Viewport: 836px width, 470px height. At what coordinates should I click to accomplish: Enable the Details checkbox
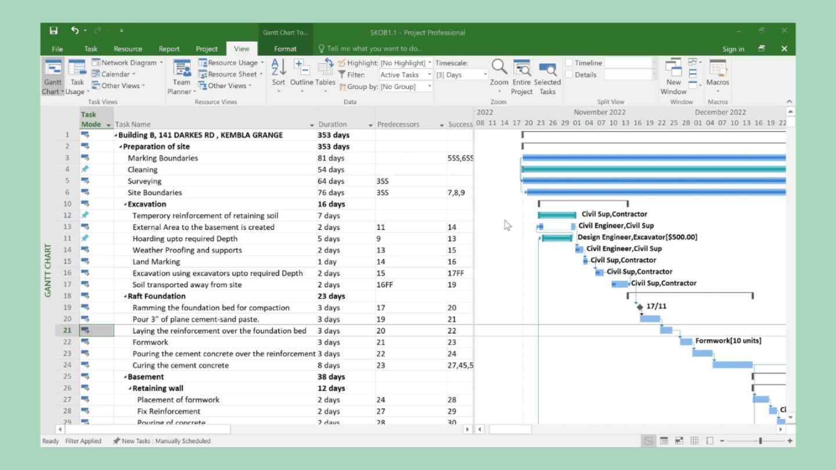(x=569, y=74)
